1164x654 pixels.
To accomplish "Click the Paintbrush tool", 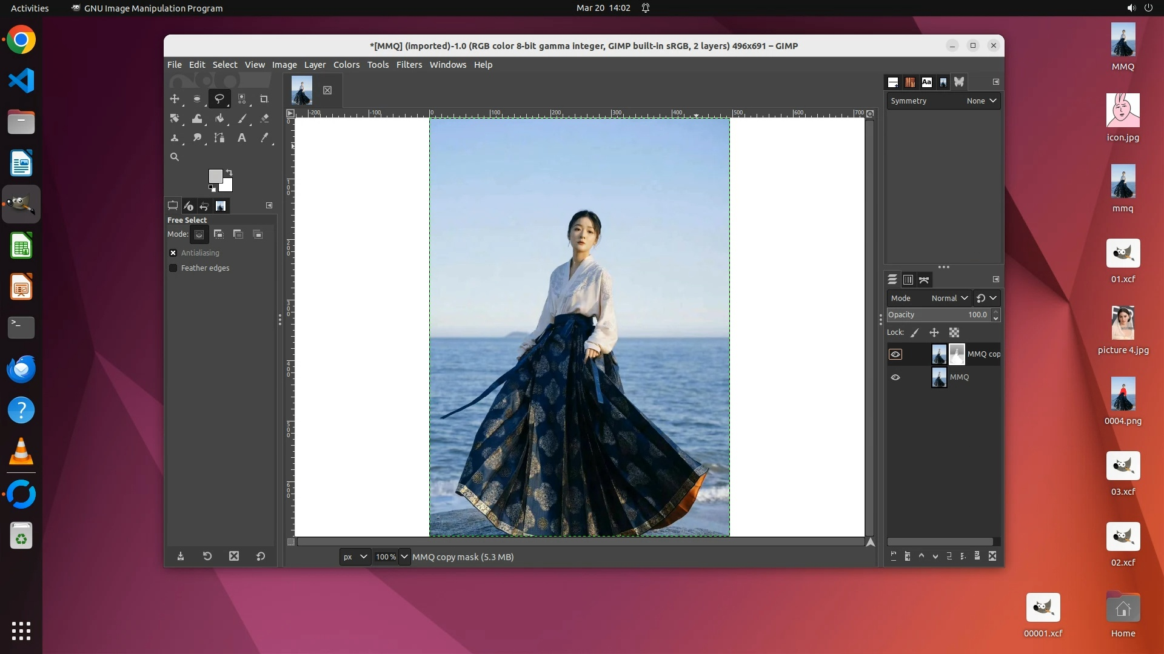I will click(242, 119).
